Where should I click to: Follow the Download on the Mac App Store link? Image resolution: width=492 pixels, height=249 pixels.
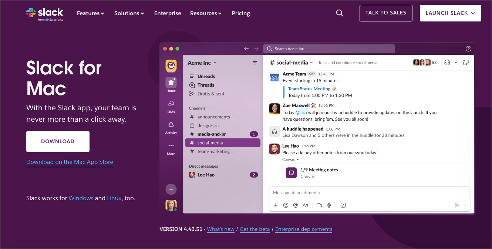pyautogui.click(x=70, y=162)
